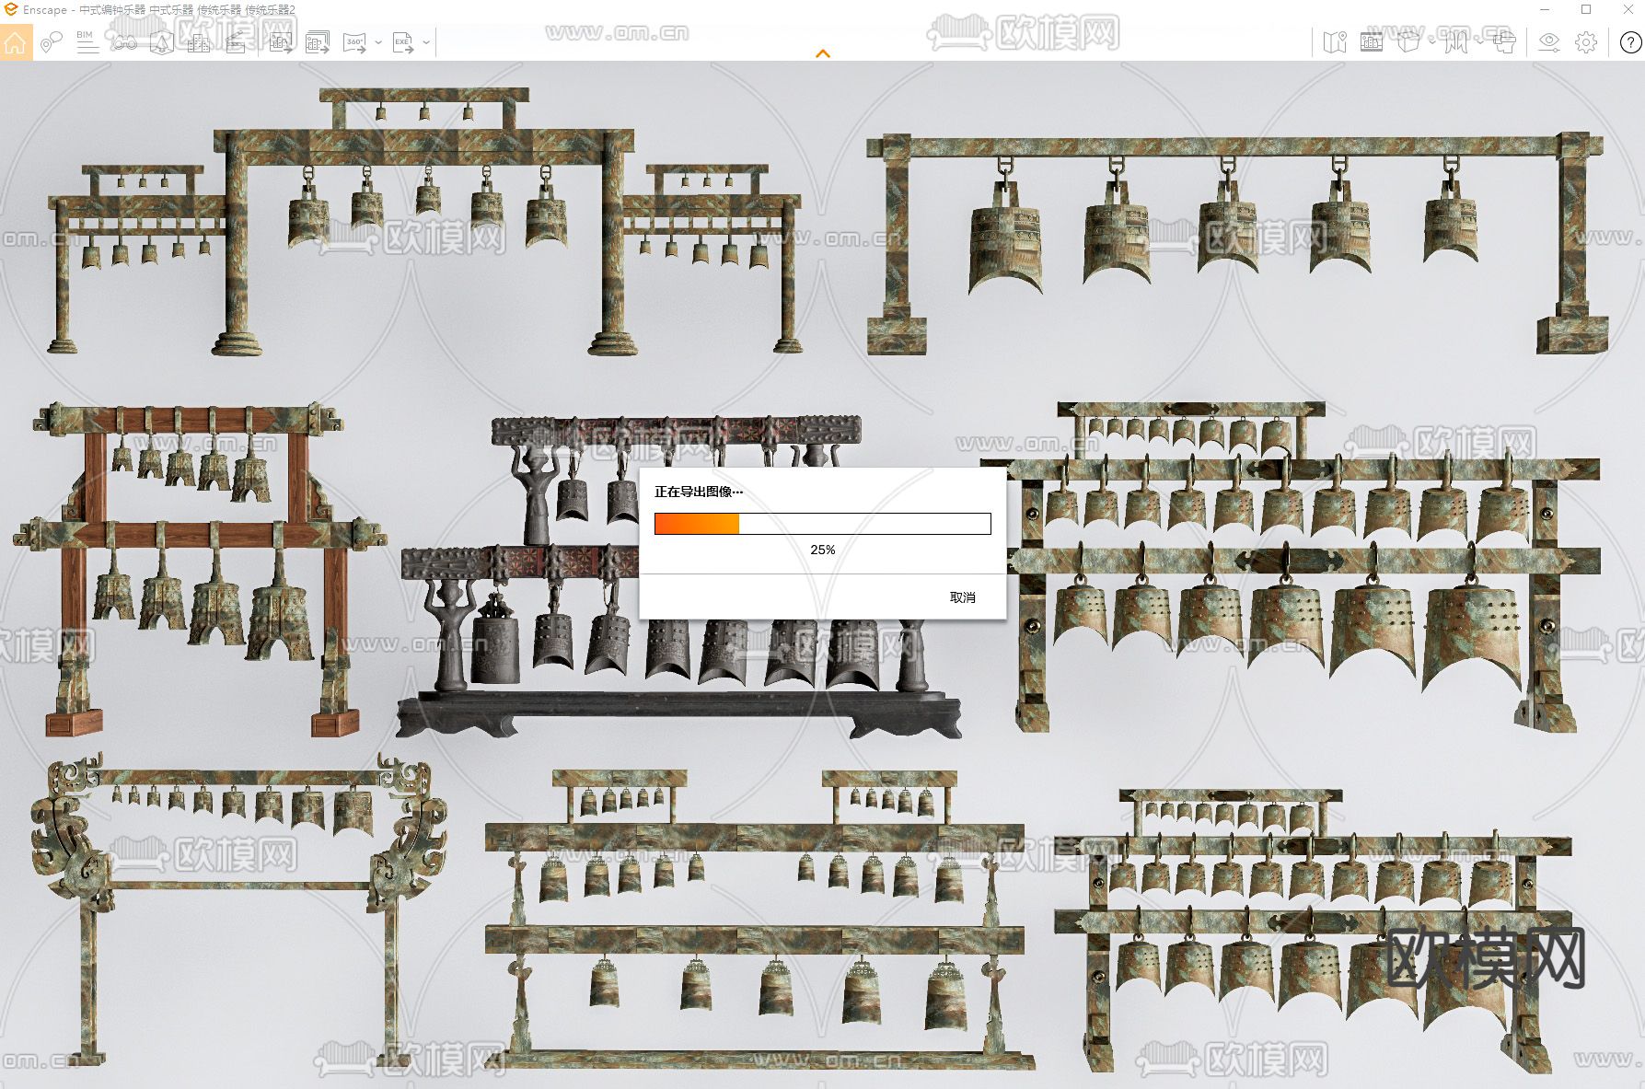
Task: Click the EXE standalone export icon
Action: pyautogui.click(x=403, y=42)
